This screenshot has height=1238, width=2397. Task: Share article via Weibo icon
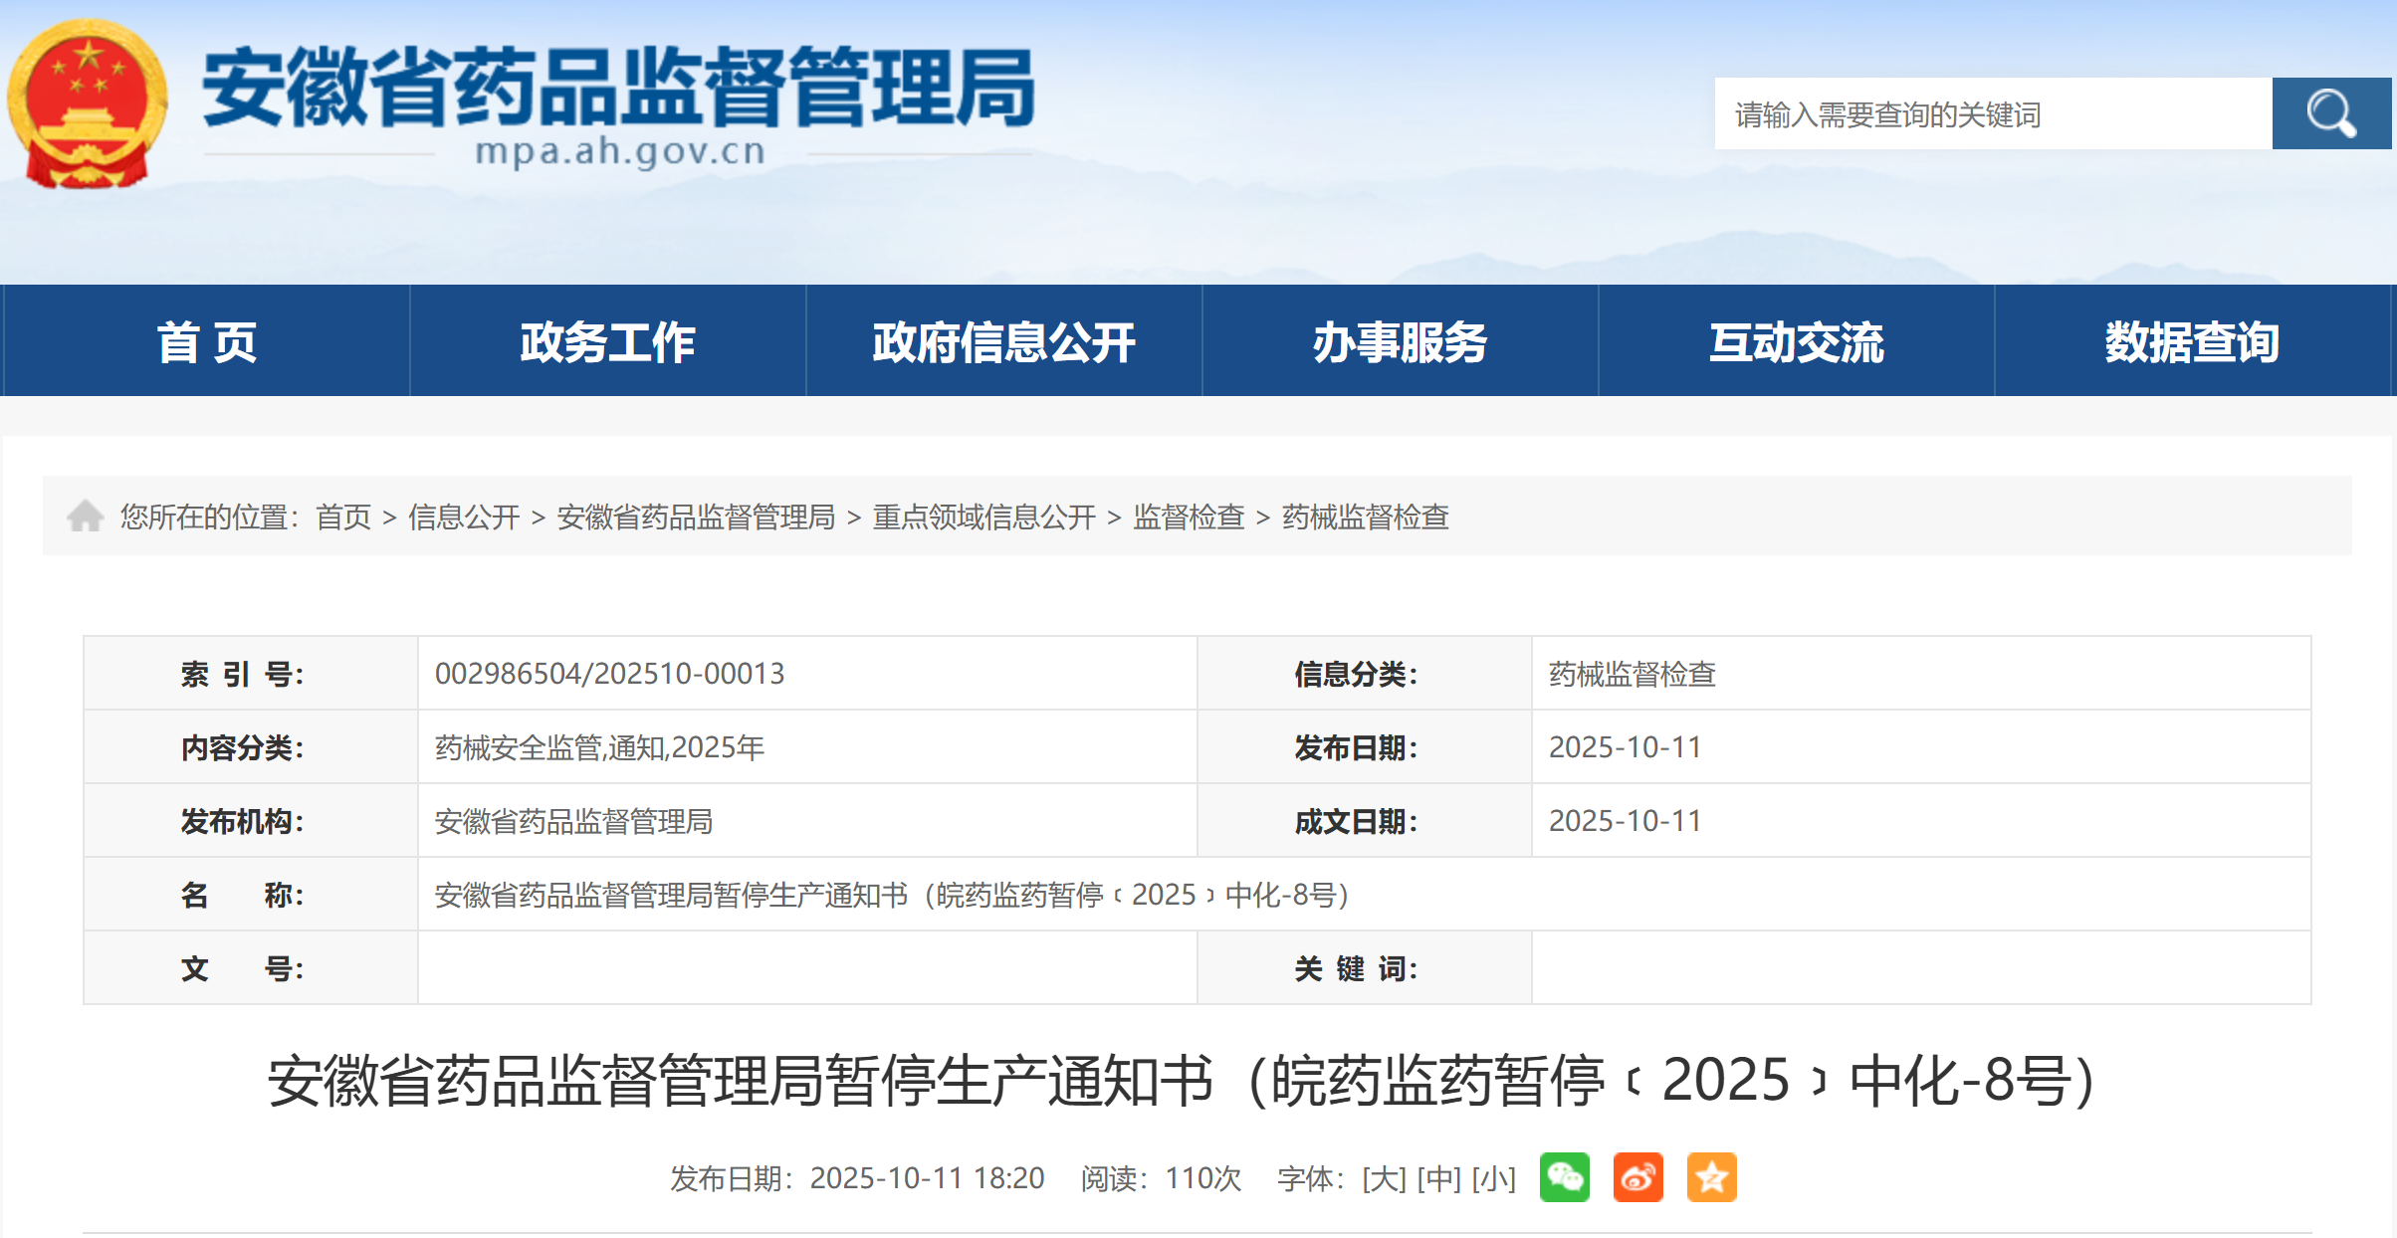click(1637, 1177)
